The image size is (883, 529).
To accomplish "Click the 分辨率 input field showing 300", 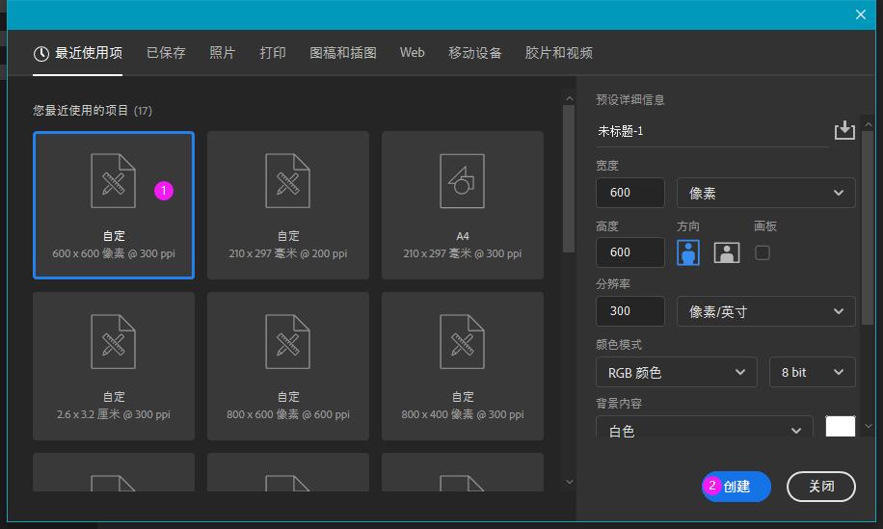I will [630, 311].
